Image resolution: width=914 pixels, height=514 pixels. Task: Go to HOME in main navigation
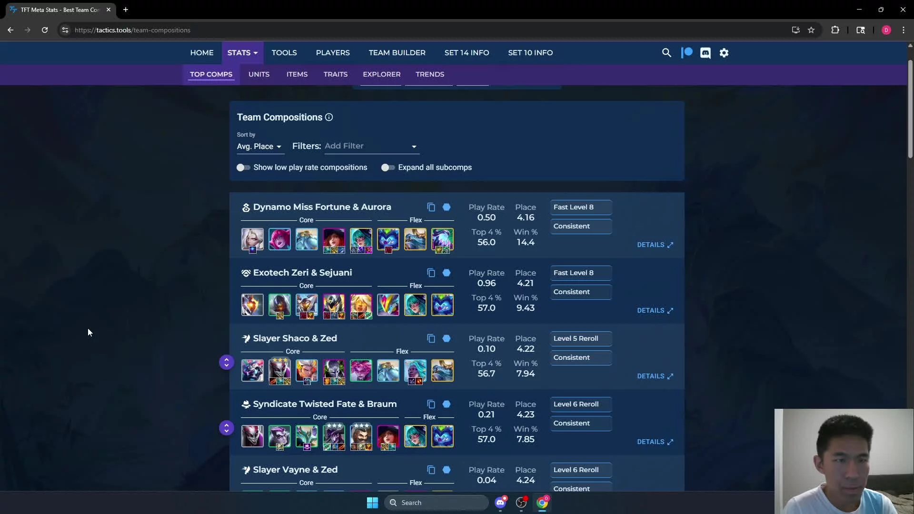202,53
